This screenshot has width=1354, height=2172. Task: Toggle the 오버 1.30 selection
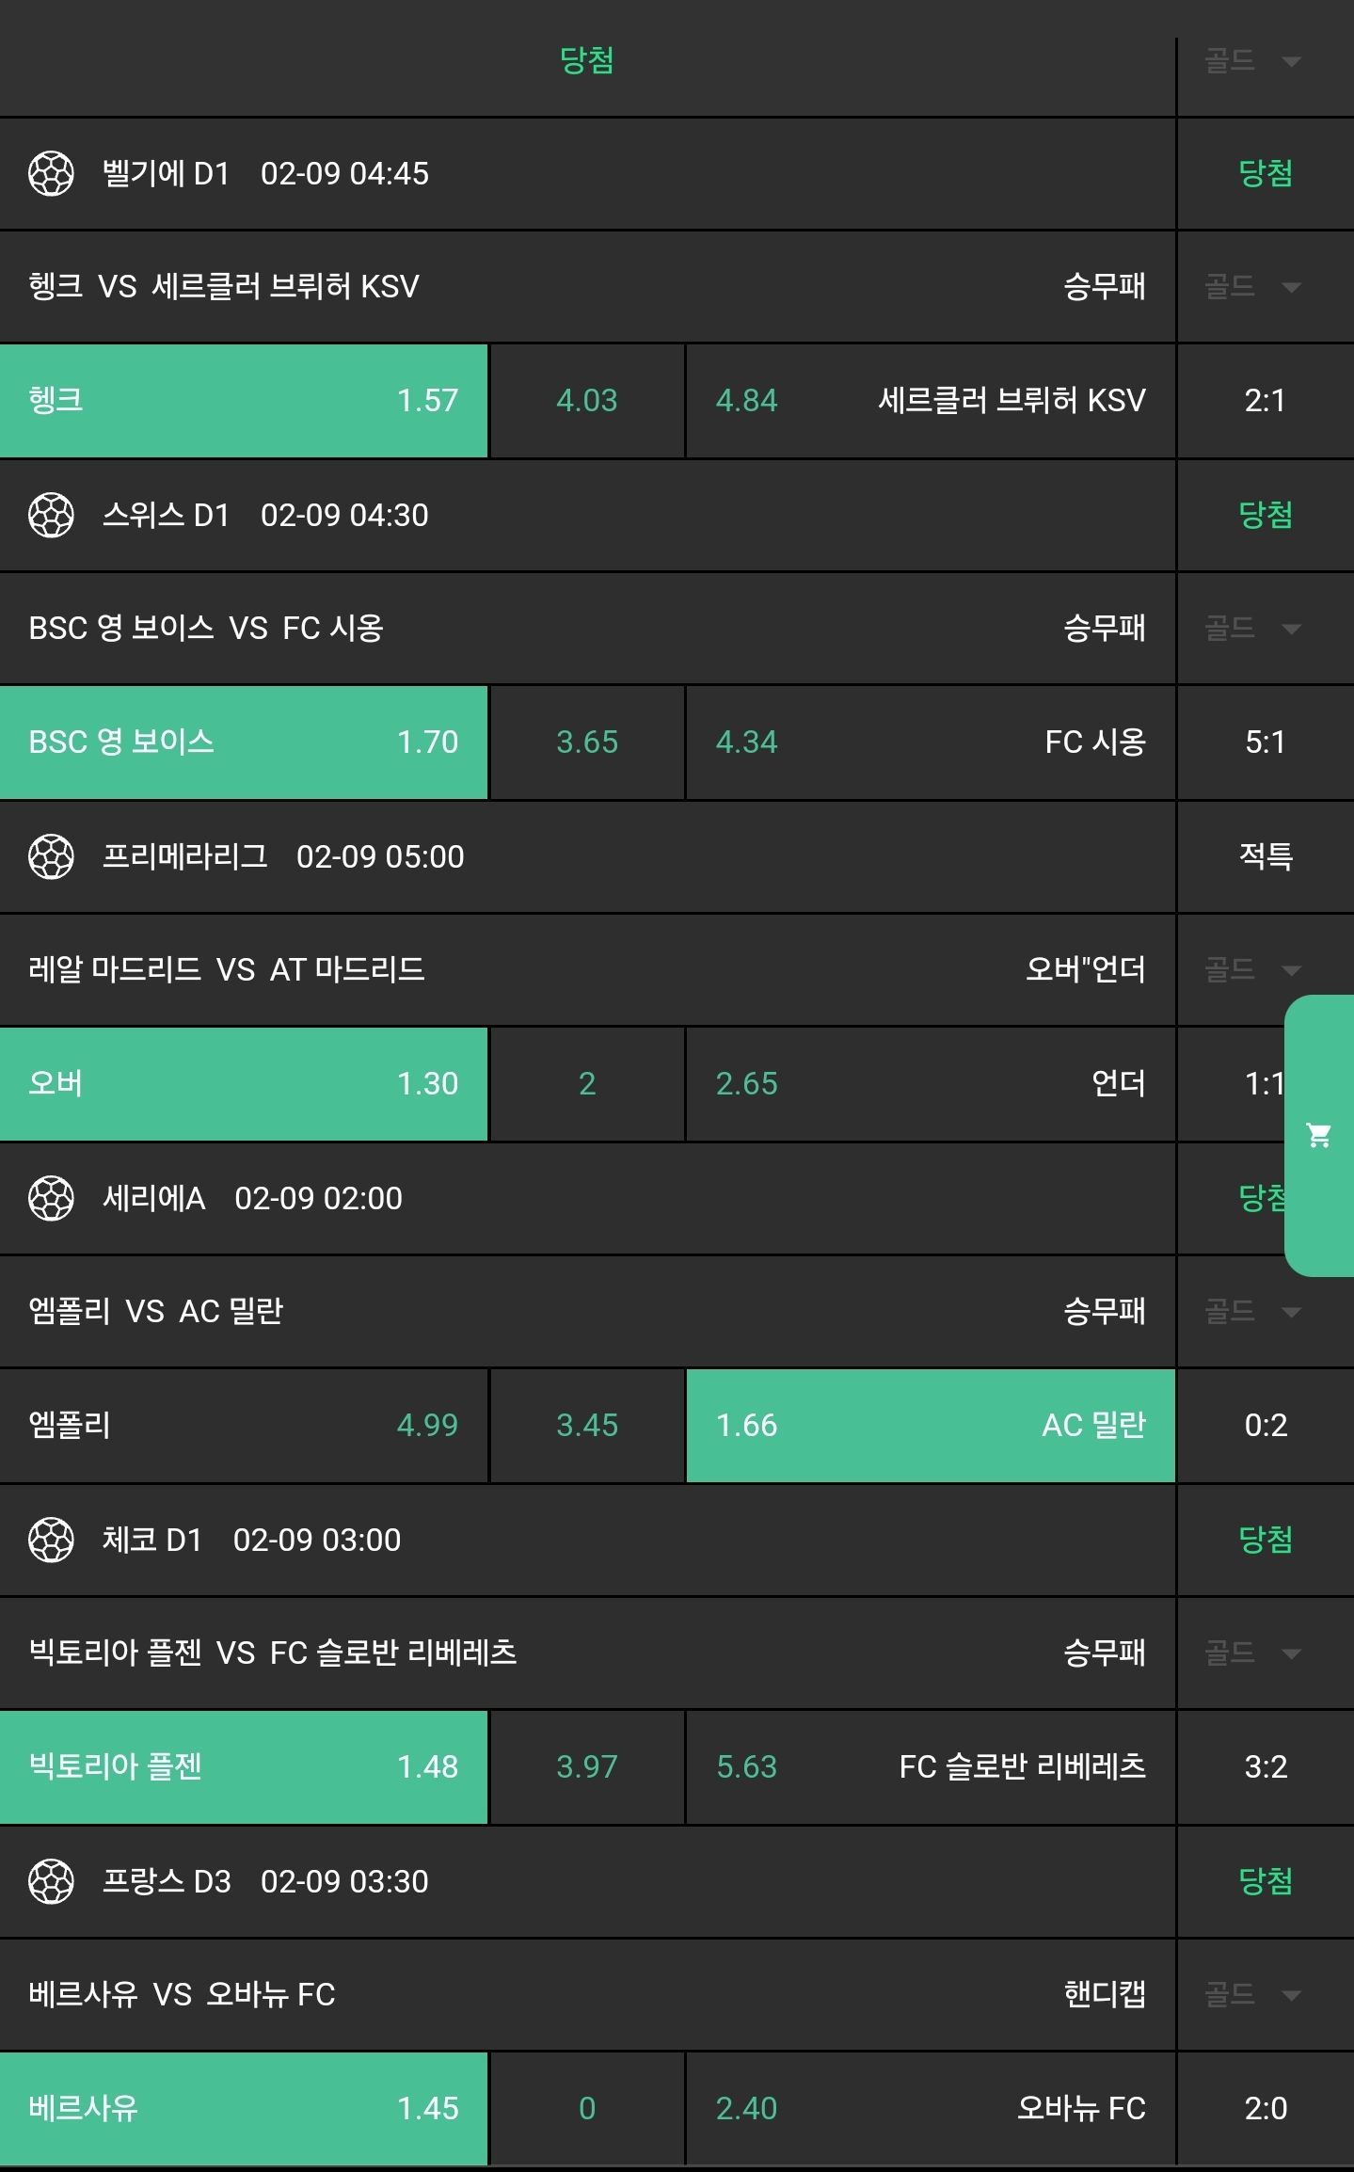pyautogui.click(x=244, y=1084)
